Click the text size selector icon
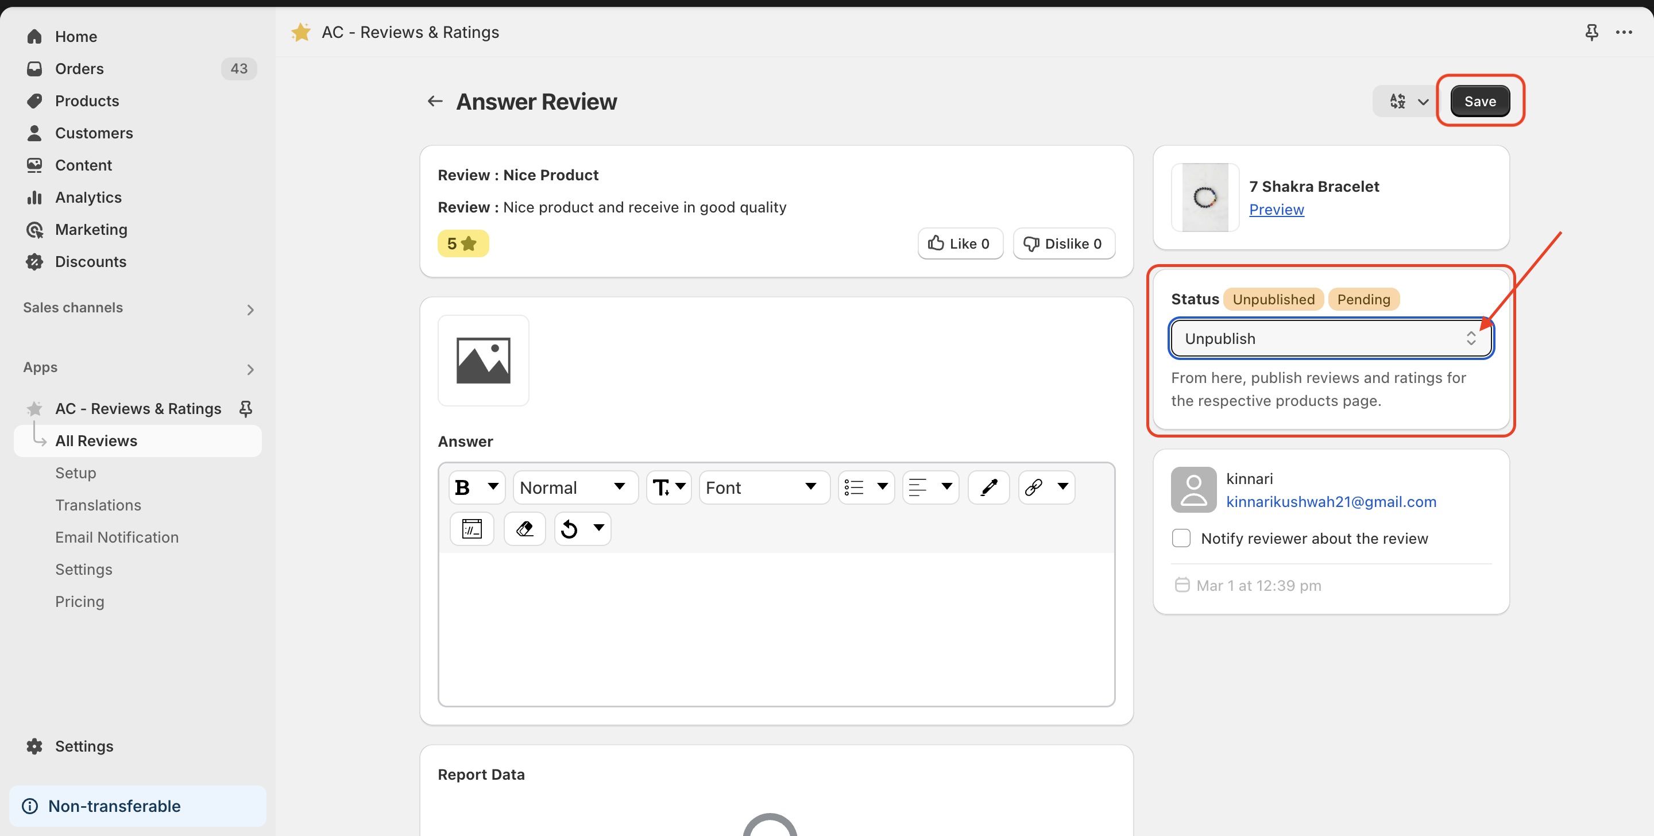 (664, 487)
